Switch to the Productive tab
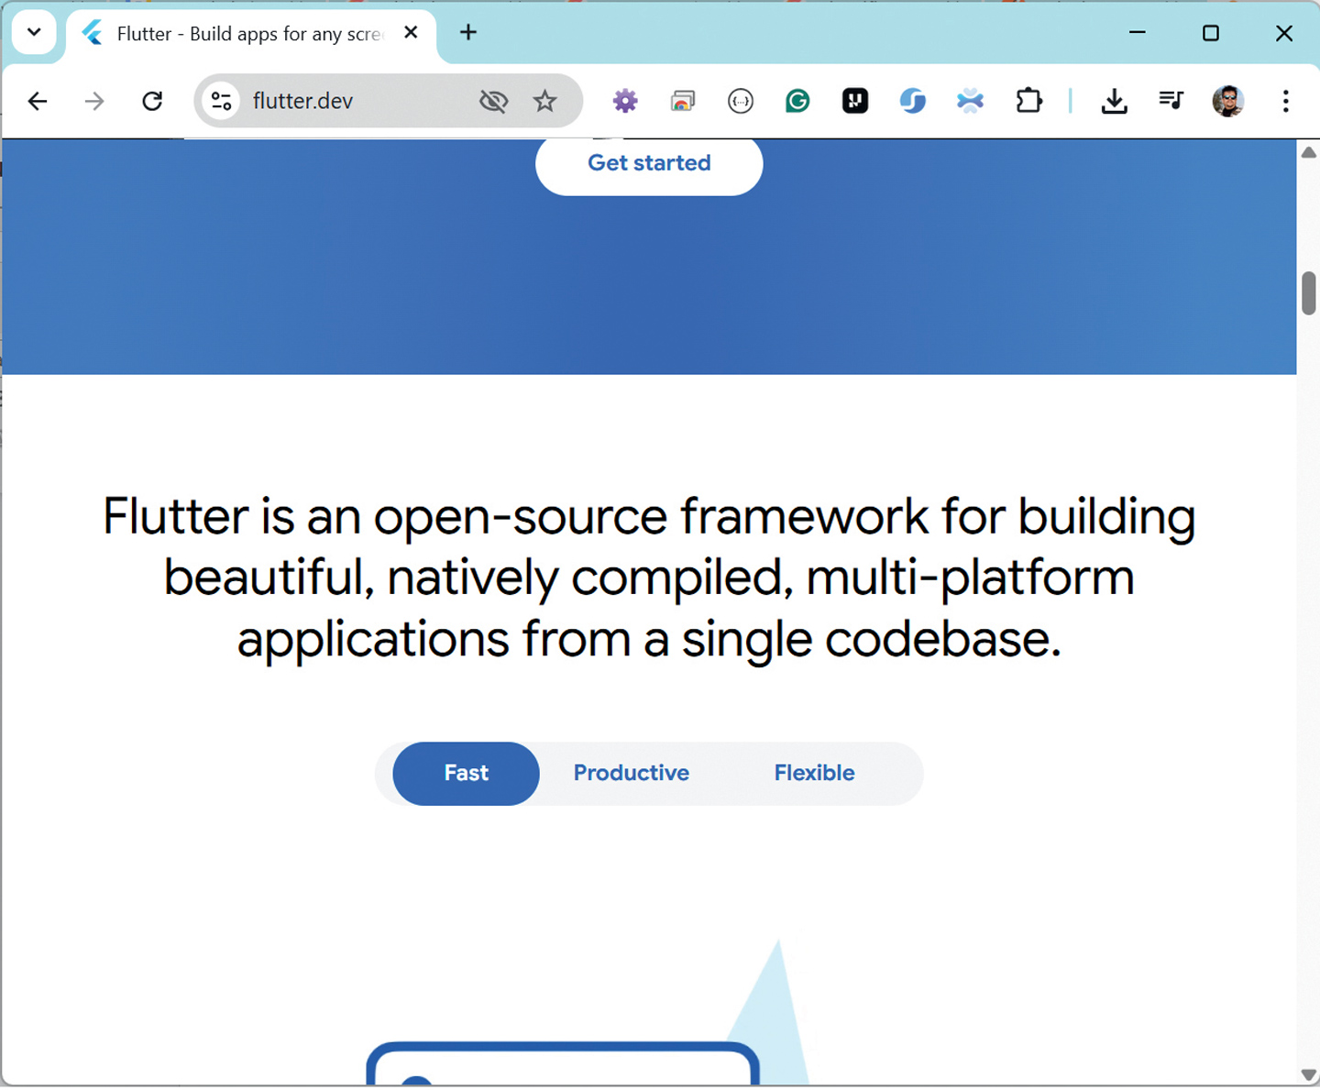 pos(631,773)
